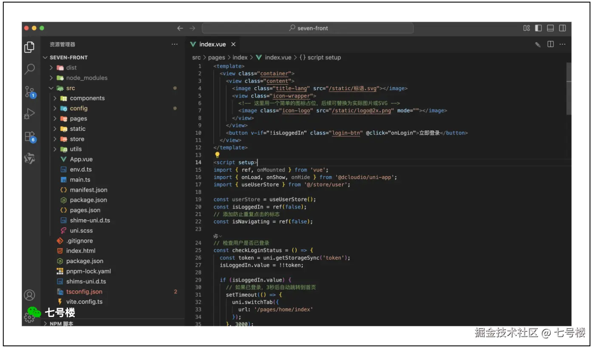Open env.d.ts in the file tree
The height and width of the screenshot is (348, 595).
click(81, 170)
